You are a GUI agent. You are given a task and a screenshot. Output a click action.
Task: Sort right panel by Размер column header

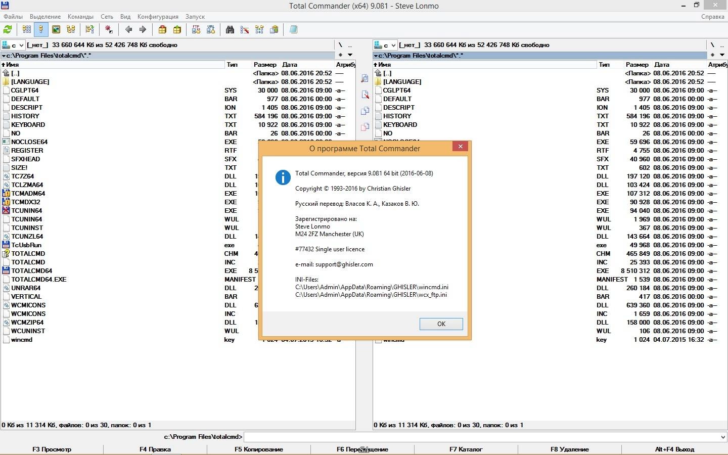click(x=636, y=65)
